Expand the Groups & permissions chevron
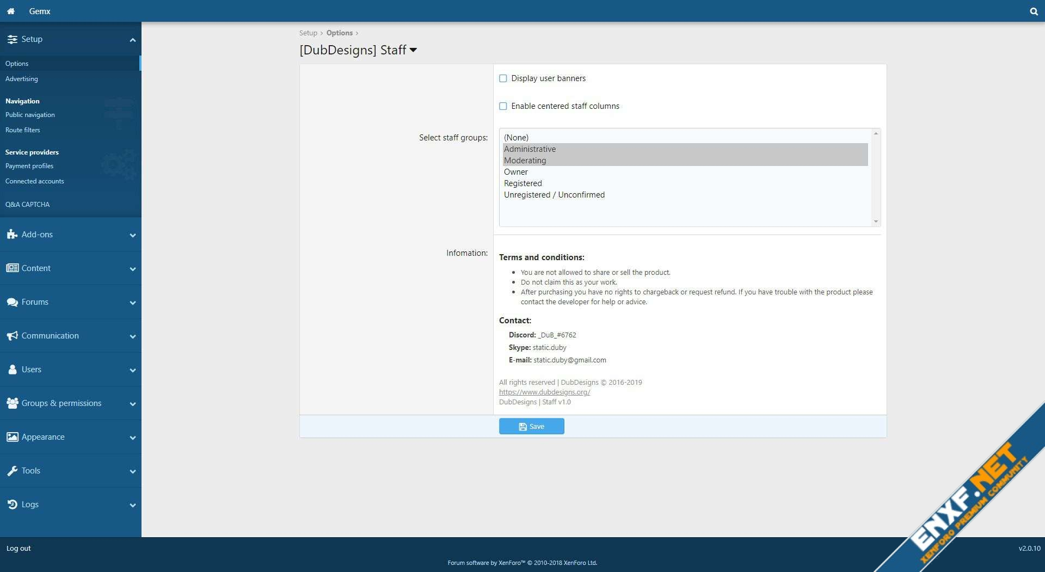The image size is (1045, 572). click(x=132, y=404)
